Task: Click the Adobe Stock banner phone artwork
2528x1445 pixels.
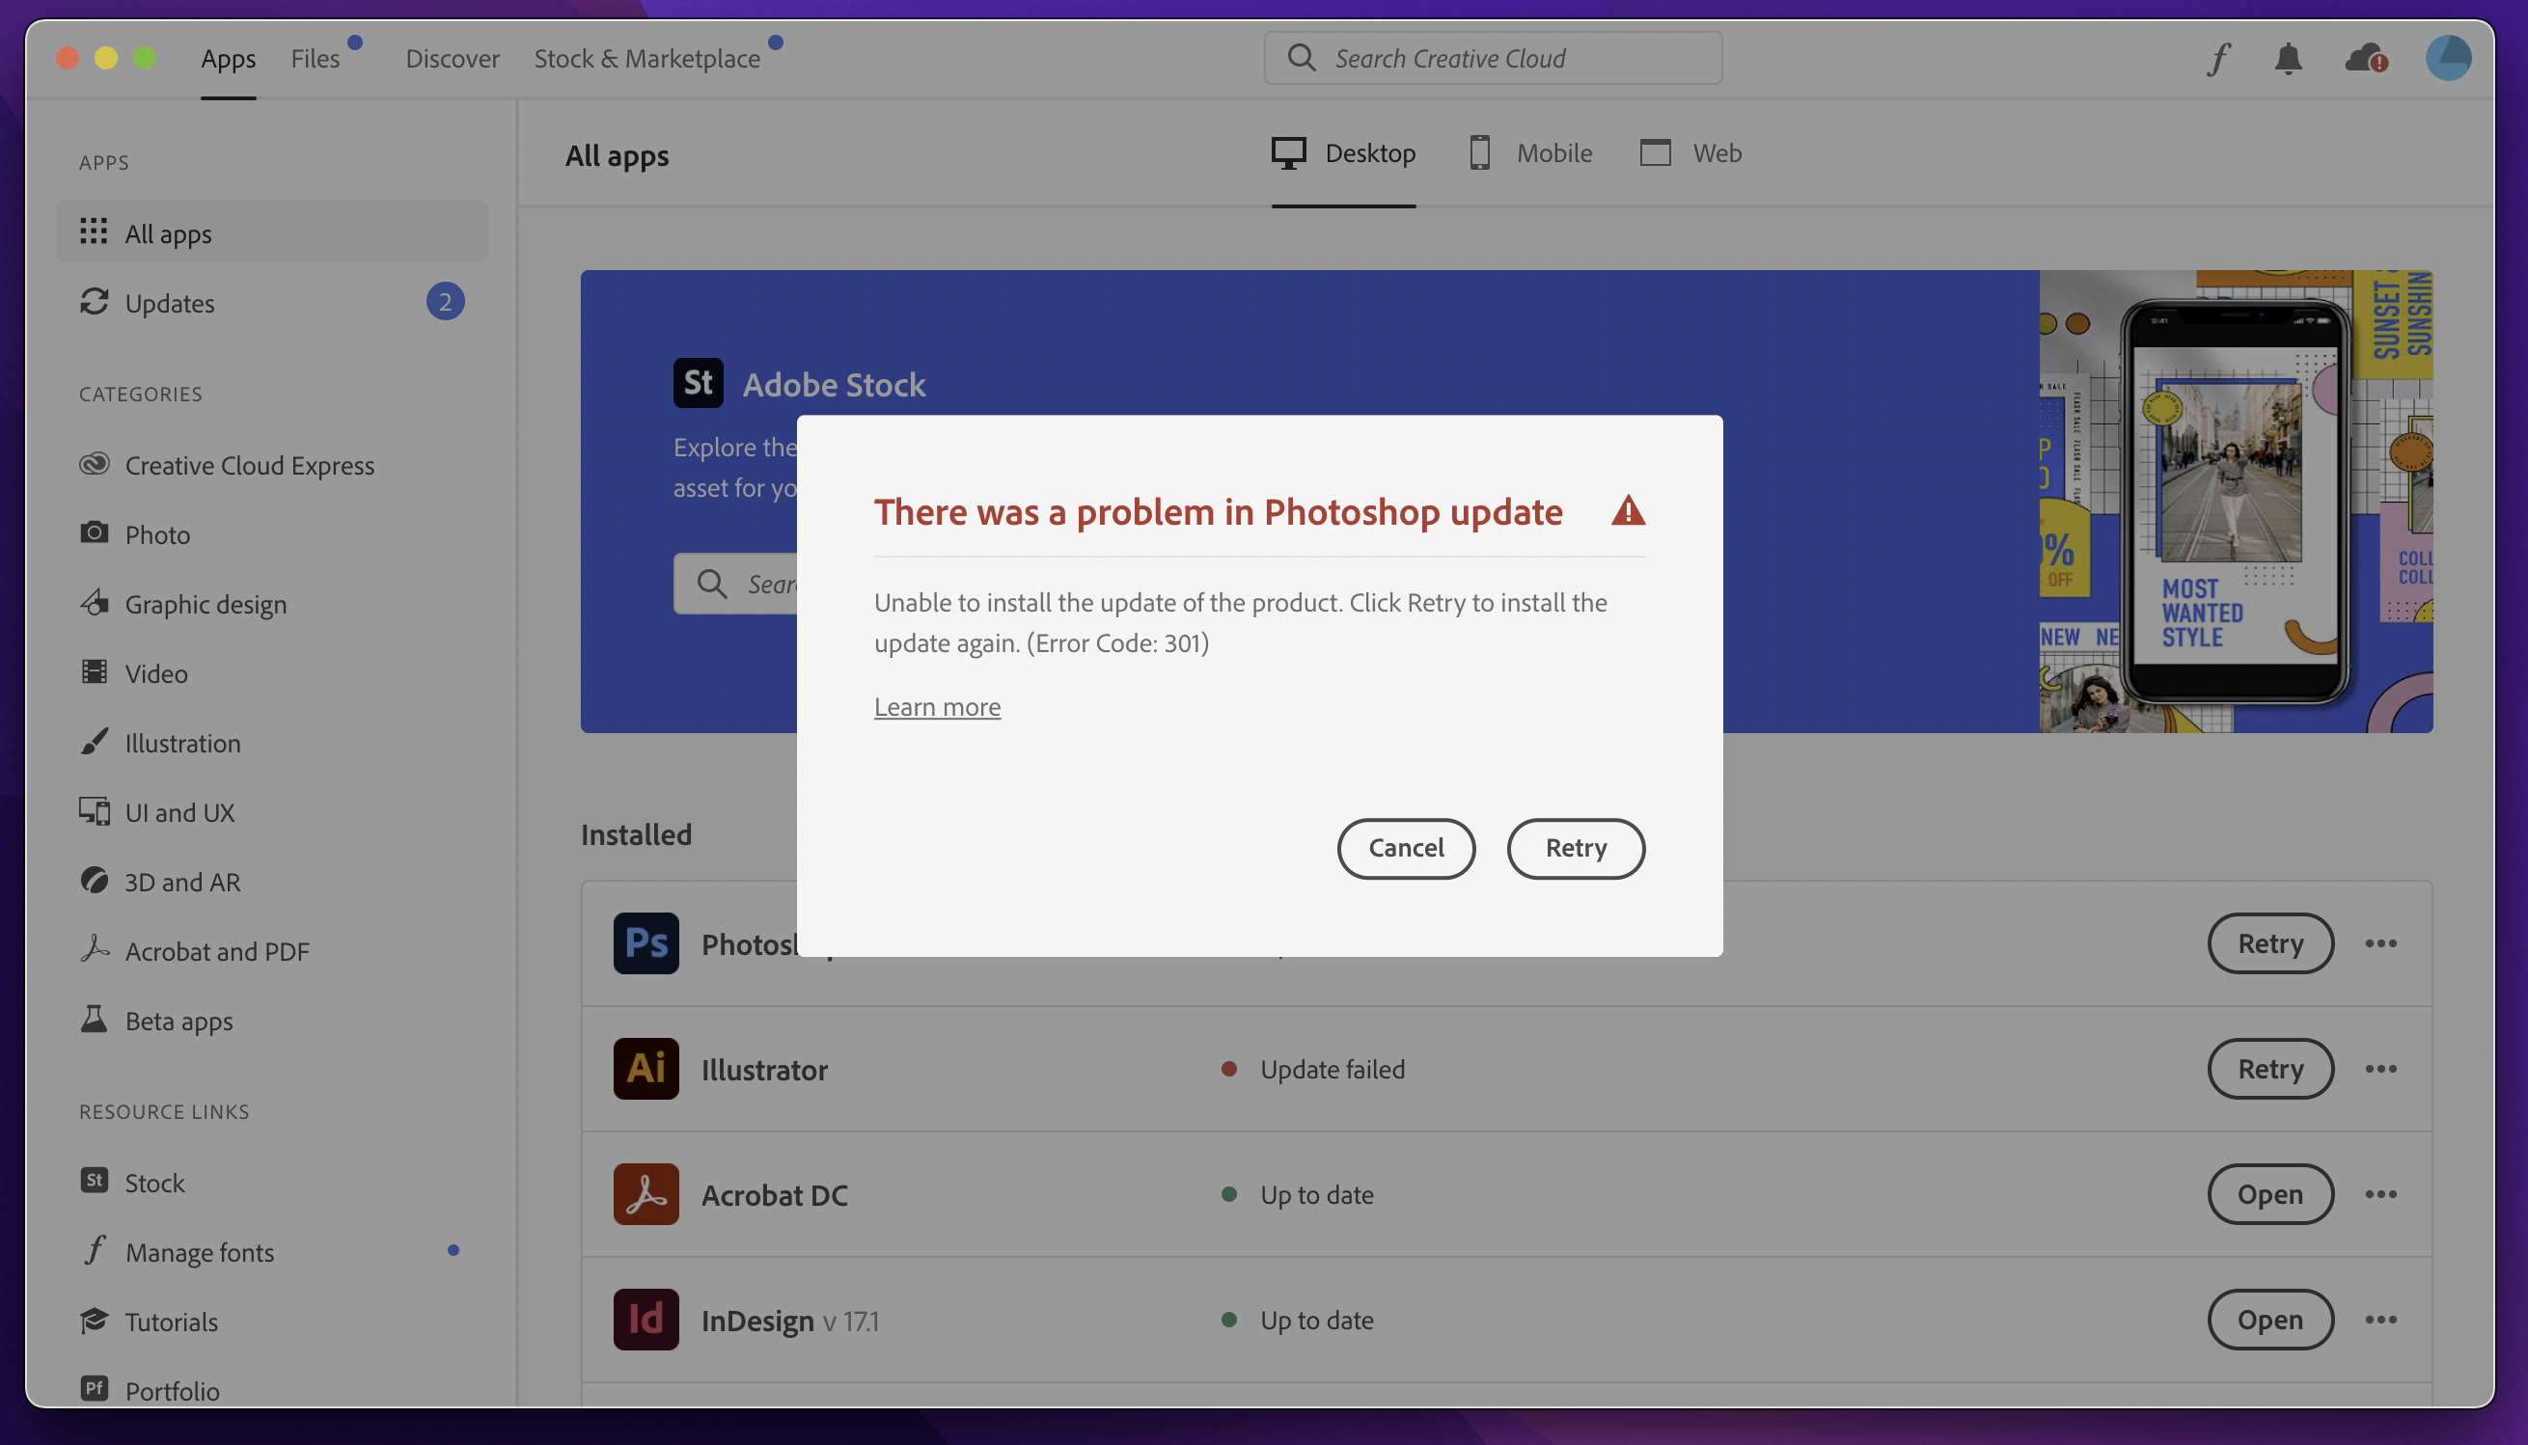Action: [2235, 502]
